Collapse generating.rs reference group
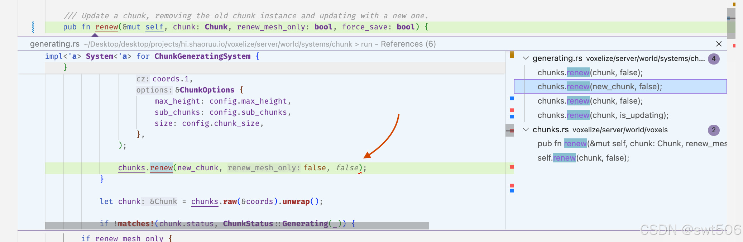This screenshot has height=242, width=743. 526,58
